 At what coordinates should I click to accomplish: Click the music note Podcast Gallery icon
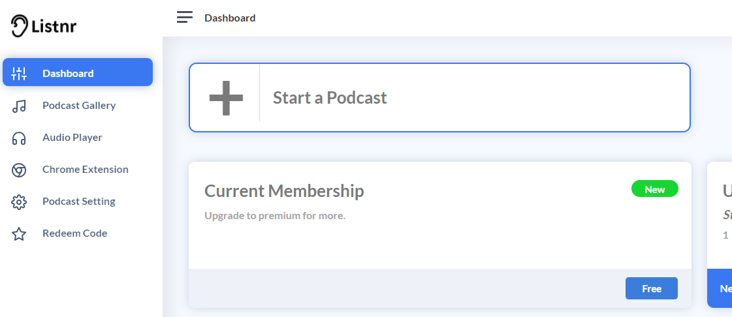[19, 106]
